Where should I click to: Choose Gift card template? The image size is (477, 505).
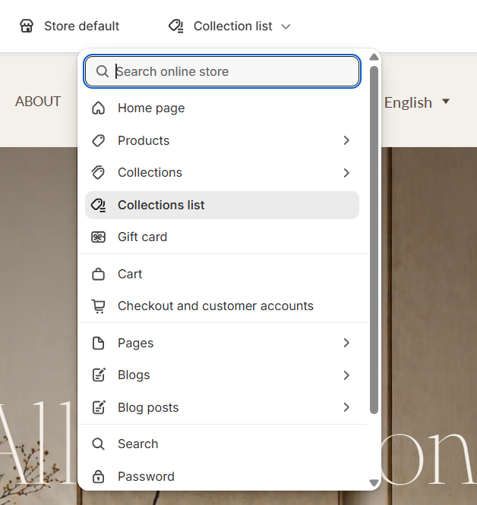click(222, 237)
